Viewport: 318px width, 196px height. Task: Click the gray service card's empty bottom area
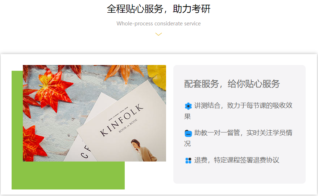pyautogui.click(x=239, y=174)
